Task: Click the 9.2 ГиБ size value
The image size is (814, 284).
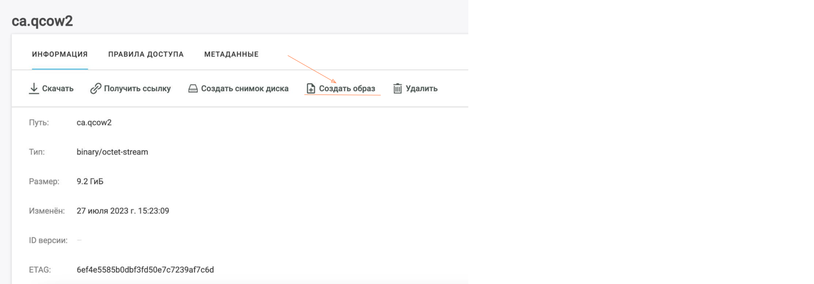Action: (90, 181)
